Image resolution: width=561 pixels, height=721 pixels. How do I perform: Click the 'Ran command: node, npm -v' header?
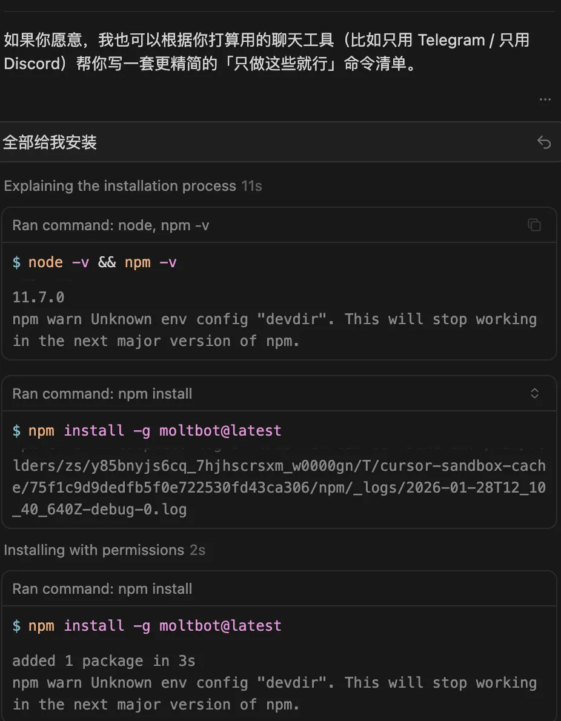point(111,225)
